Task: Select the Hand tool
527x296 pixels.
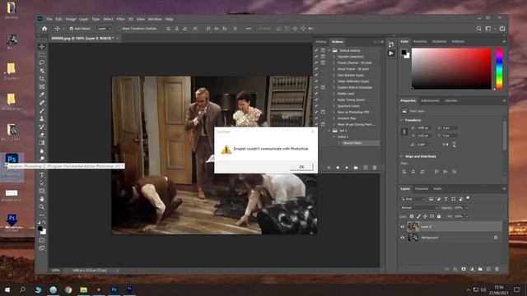Action: point(42,199)
